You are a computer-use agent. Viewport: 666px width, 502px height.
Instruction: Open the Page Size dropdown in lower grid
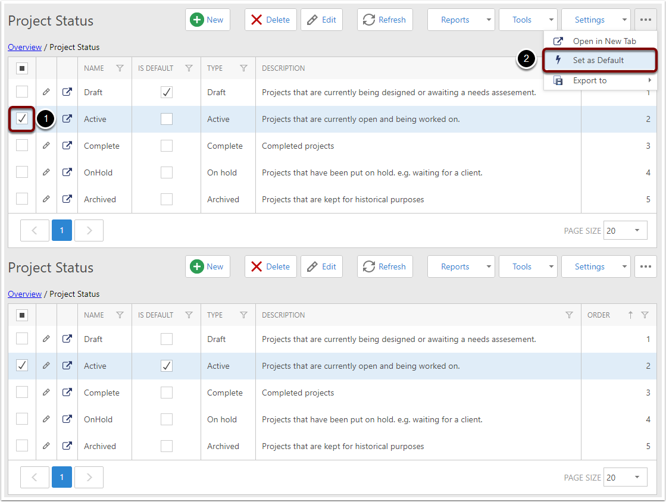[625, 477]
